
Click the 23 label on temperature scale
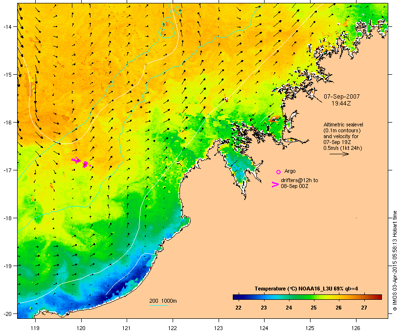point(264,308)
